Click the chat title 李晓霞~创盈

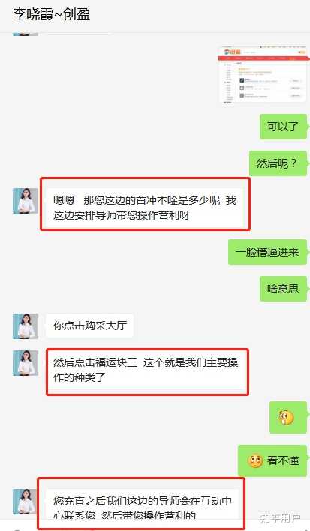(52, 14)
